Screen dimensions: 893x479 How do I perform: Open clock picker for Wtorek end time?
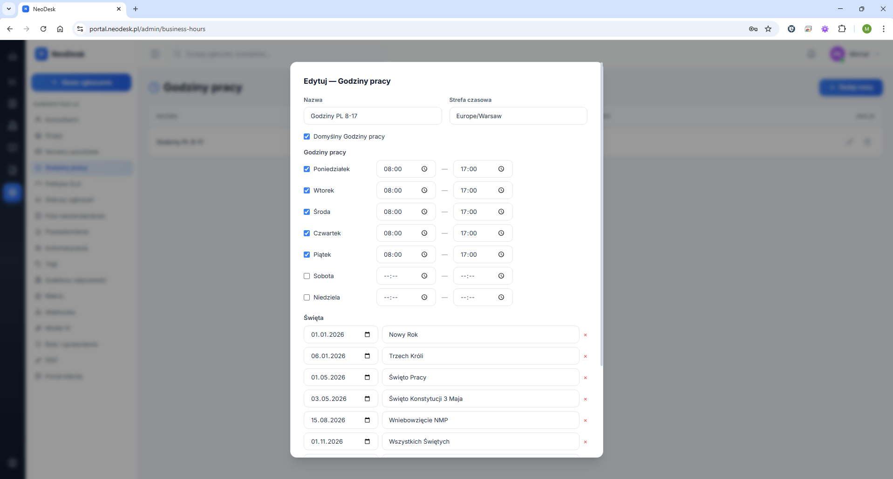pos(501,190)
